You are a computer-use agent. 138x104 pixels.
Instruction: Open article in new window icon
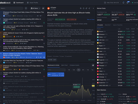click(x=86, y=8)
